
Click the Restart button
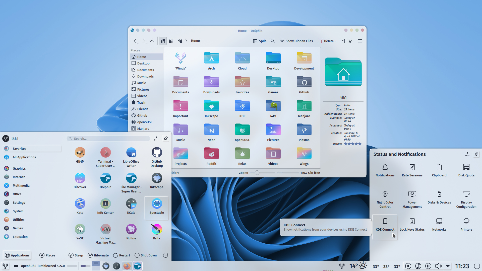[122, 255]
